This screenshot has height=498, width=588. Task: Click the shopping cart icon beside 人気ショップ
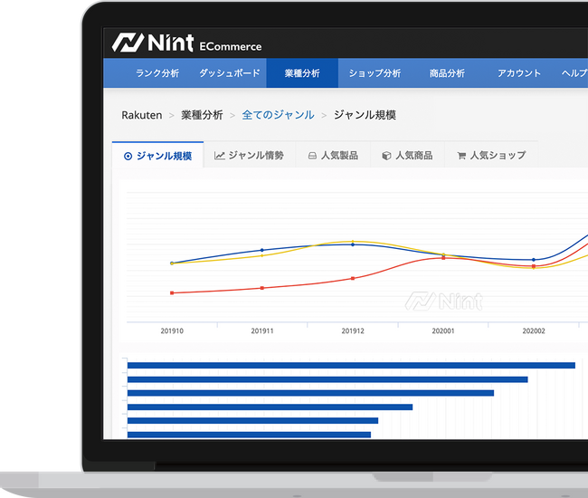click(x=461, y=156)
